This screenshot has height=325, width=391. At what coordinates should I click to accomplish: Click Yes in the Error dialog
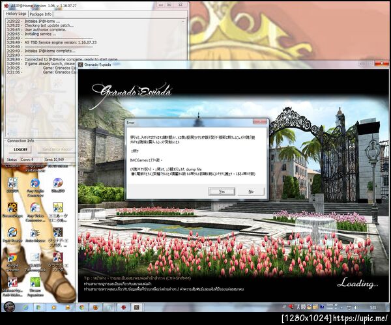[222, 191]
